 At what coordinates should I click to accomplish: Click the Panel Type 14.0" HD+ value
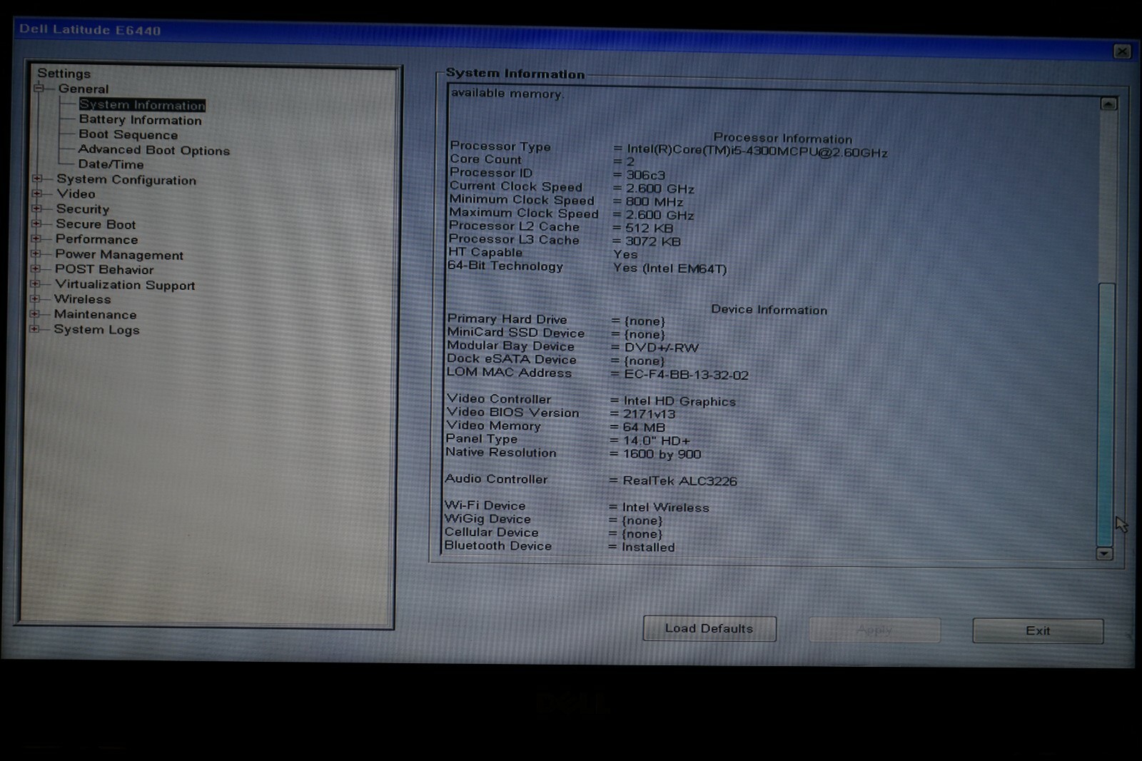pyautogui.click(x=657, y=441)
